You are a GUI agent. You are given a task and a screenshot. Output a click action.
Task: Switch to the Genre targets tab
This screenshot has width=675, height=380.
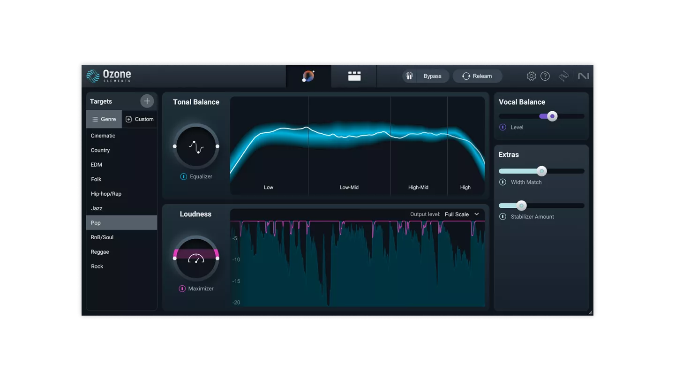tap(104, 119)
